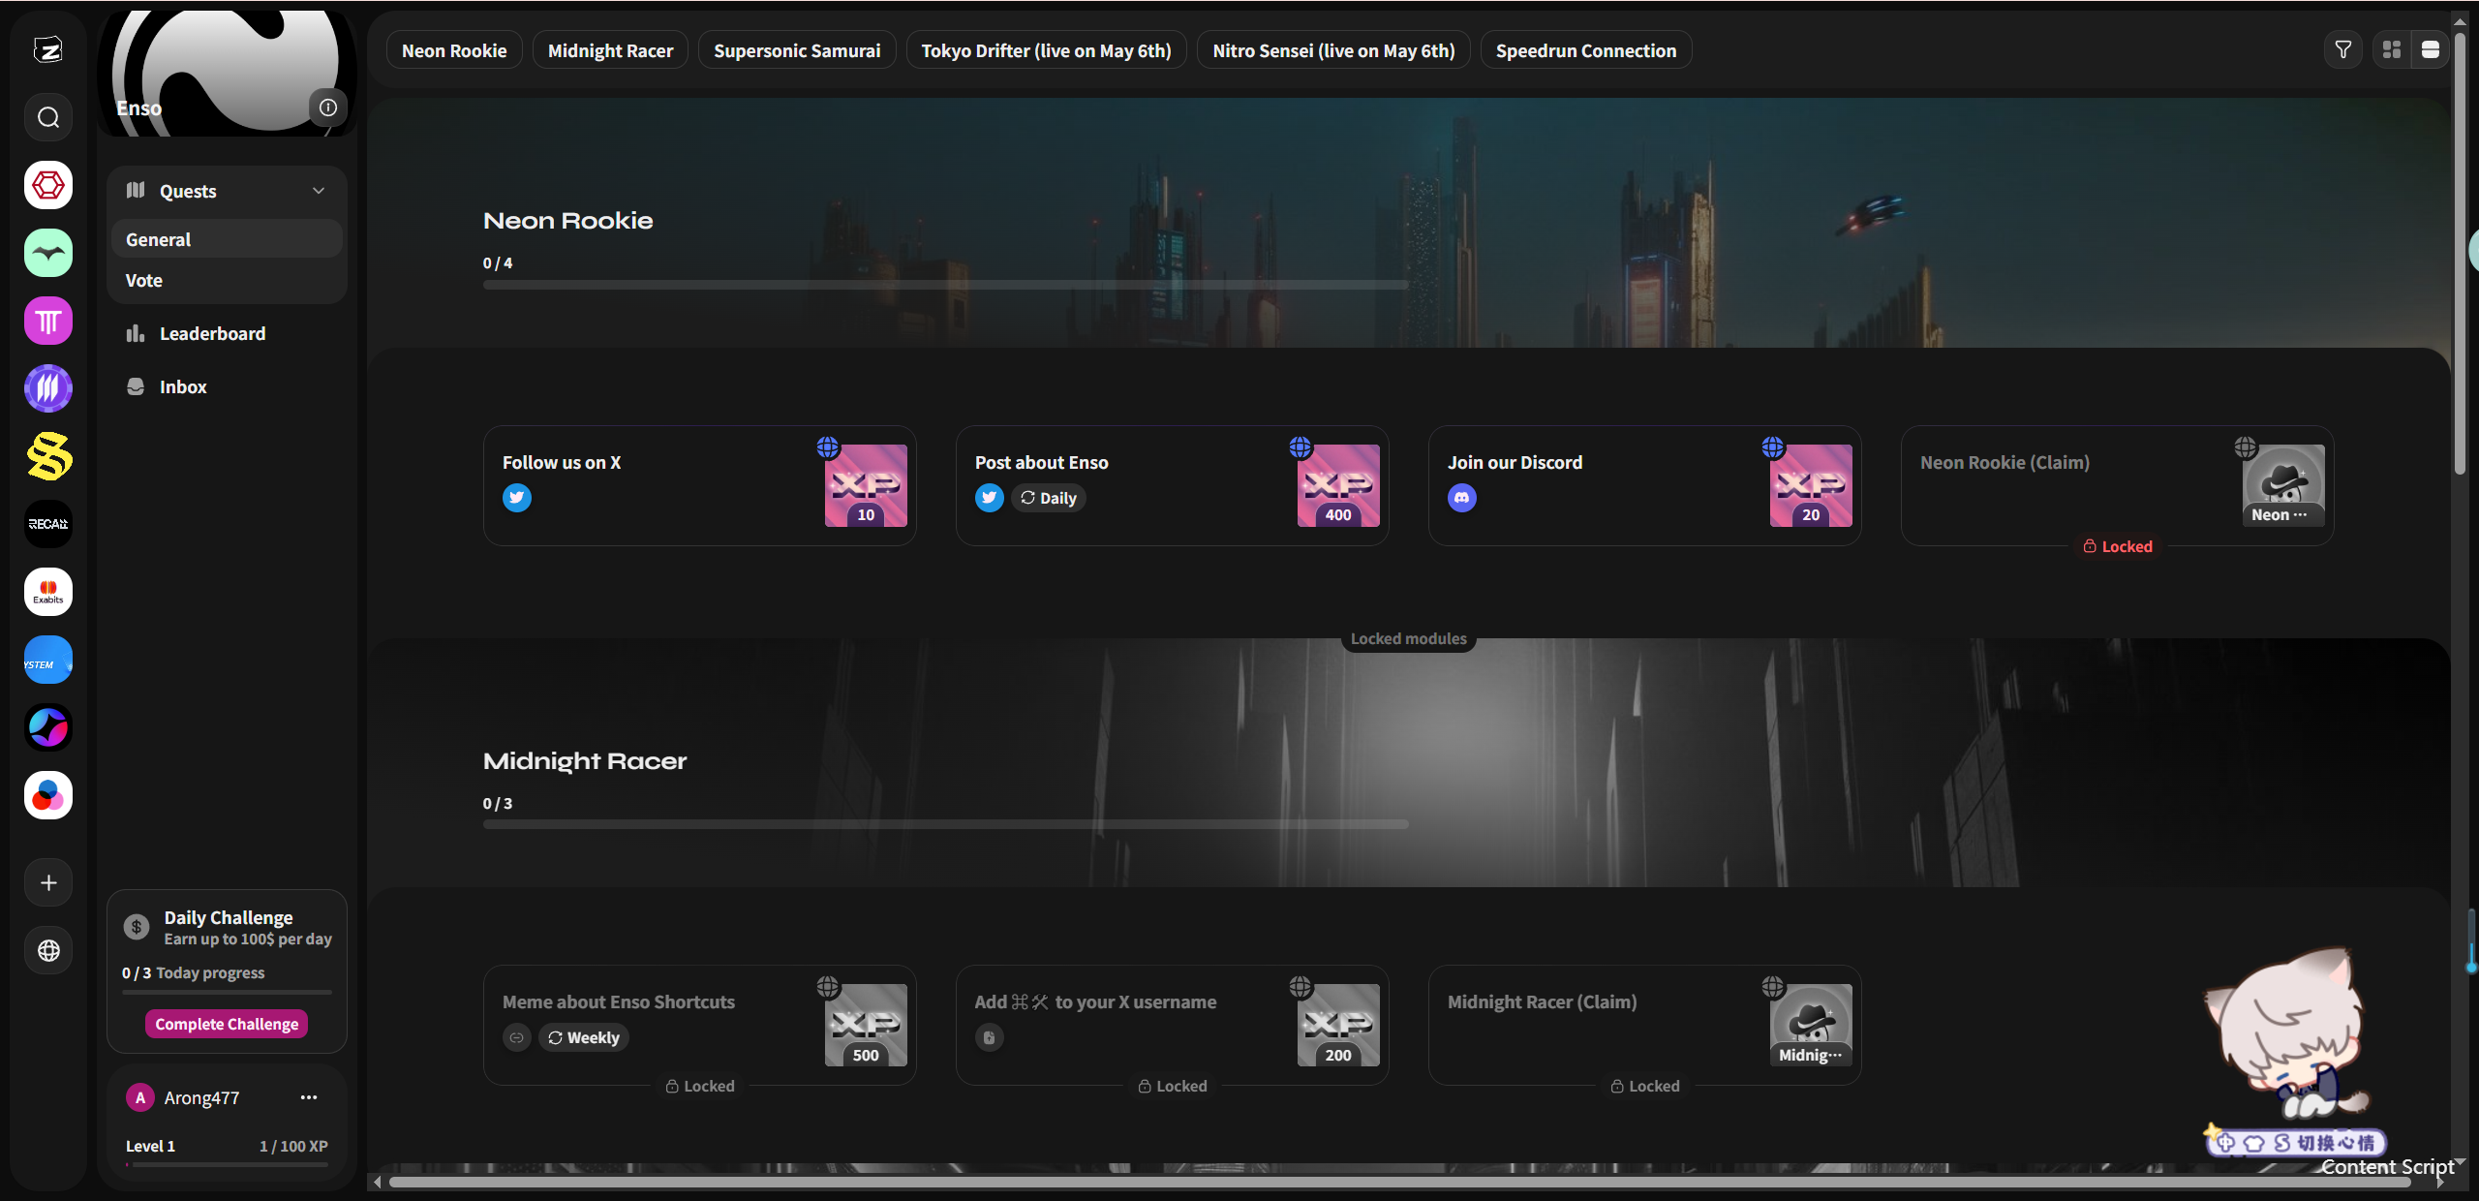This screenshot has width=2479, height=1201.
Task: Open the Exabits community icon
Action: point(48,592)
